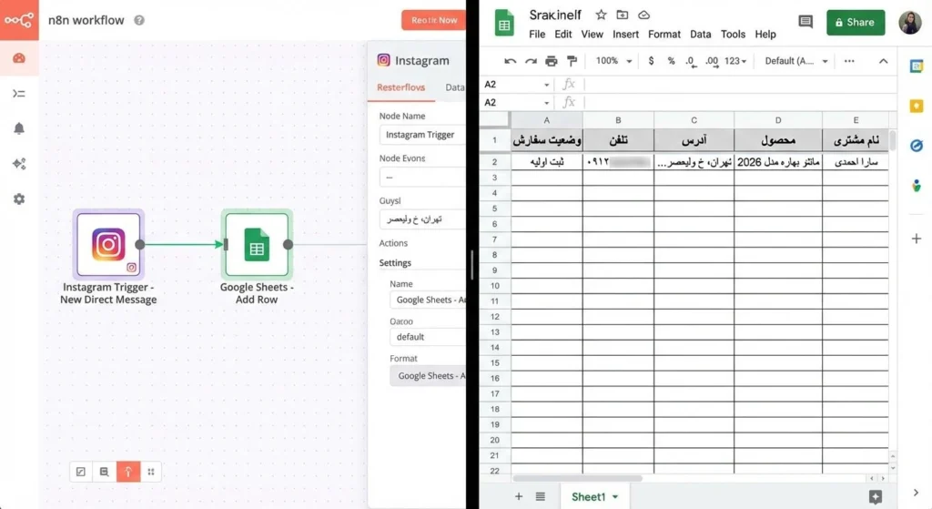Open the 123 number format dropdown
The height and width of the screenshot is (509, 932).
point(735,61)
